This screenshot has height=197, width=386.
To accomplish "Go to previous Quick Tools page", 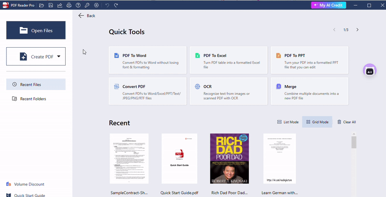I will tap(334, 30).
